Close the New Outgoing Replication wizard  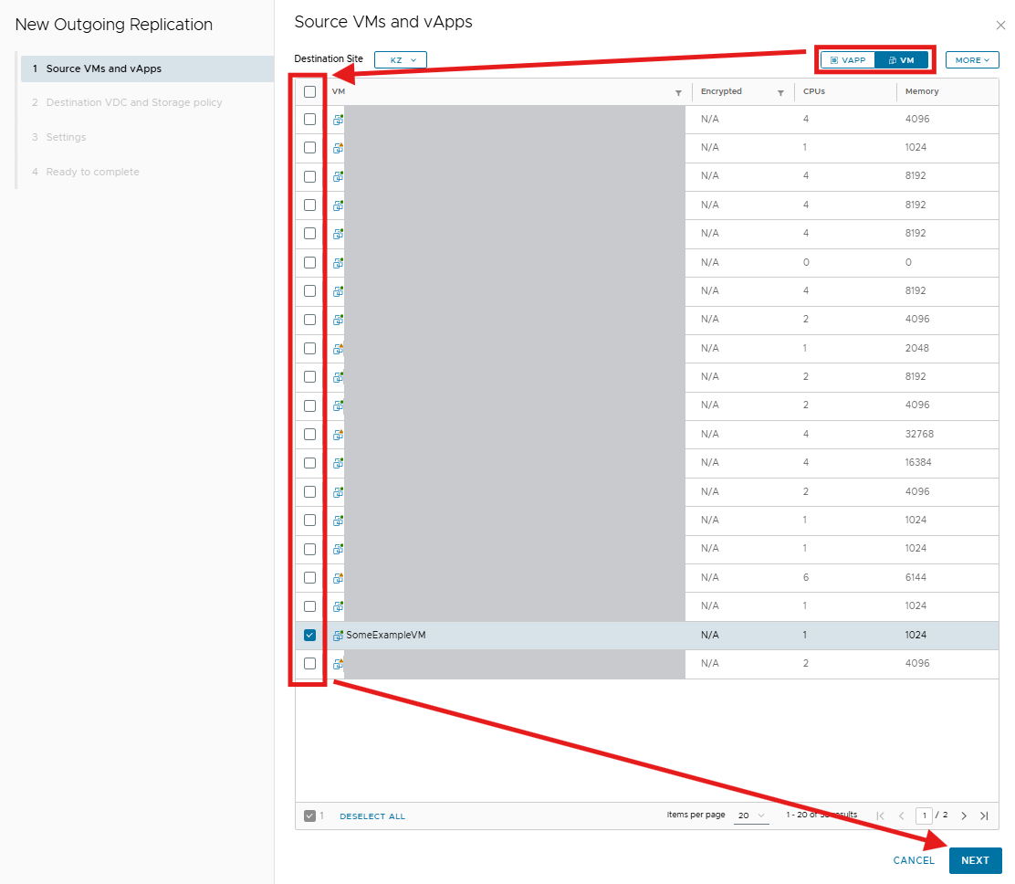(x=1000, y=26)
